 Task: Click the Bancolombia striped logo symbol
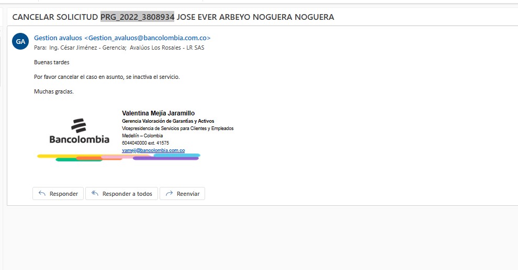(79, 125)
